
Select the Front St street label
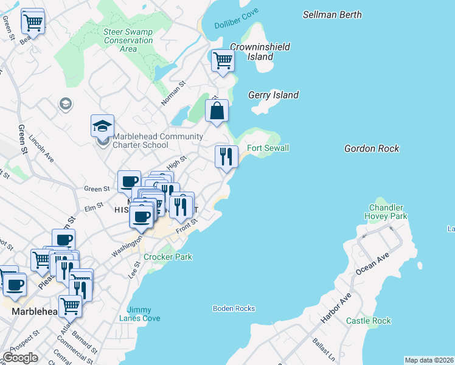[x=187, y=226]
